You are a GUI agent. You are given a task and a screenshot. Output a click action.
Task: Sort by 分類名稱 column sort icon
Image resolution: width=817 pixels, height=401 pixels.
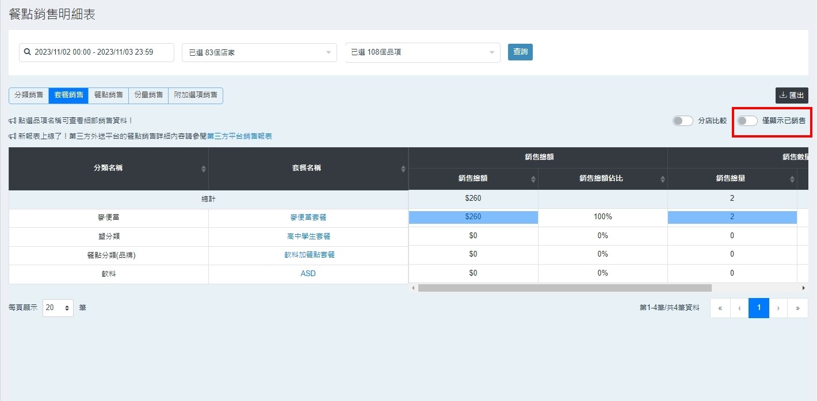pos(203,169)
